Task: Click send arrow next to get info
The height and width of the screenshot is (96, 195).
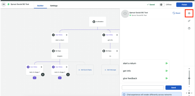Action: [x=167, y=71]
